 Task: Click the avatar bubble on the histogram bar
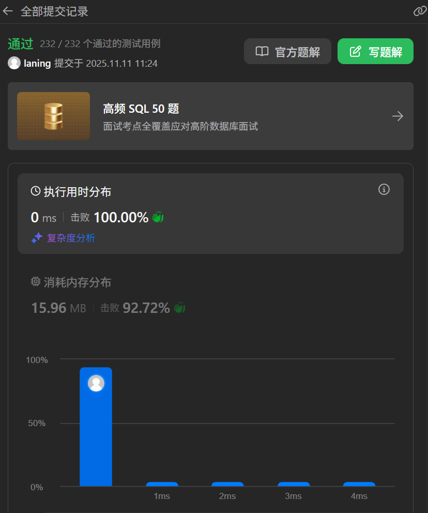[x=96, y=383]
